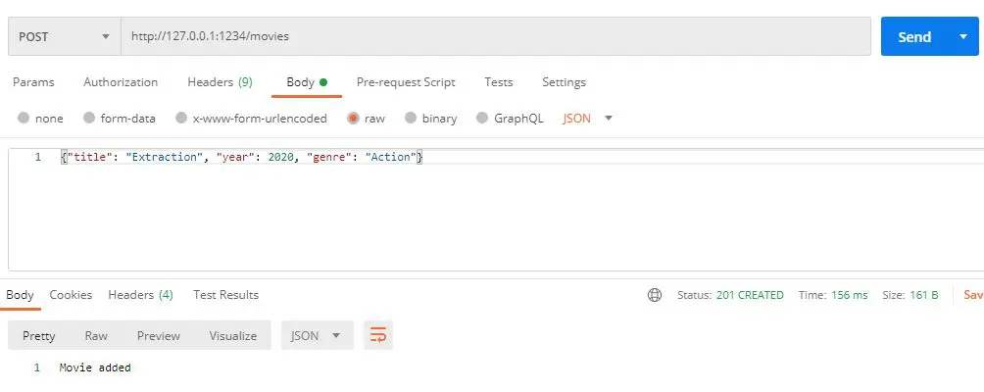The image size is (984, 392).
Task: Open the Authorization tab
Action: [121, 82]
